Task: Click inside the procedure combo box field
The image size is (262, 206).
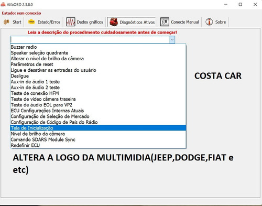Action: pyautogui.click(x=90, y=40)
